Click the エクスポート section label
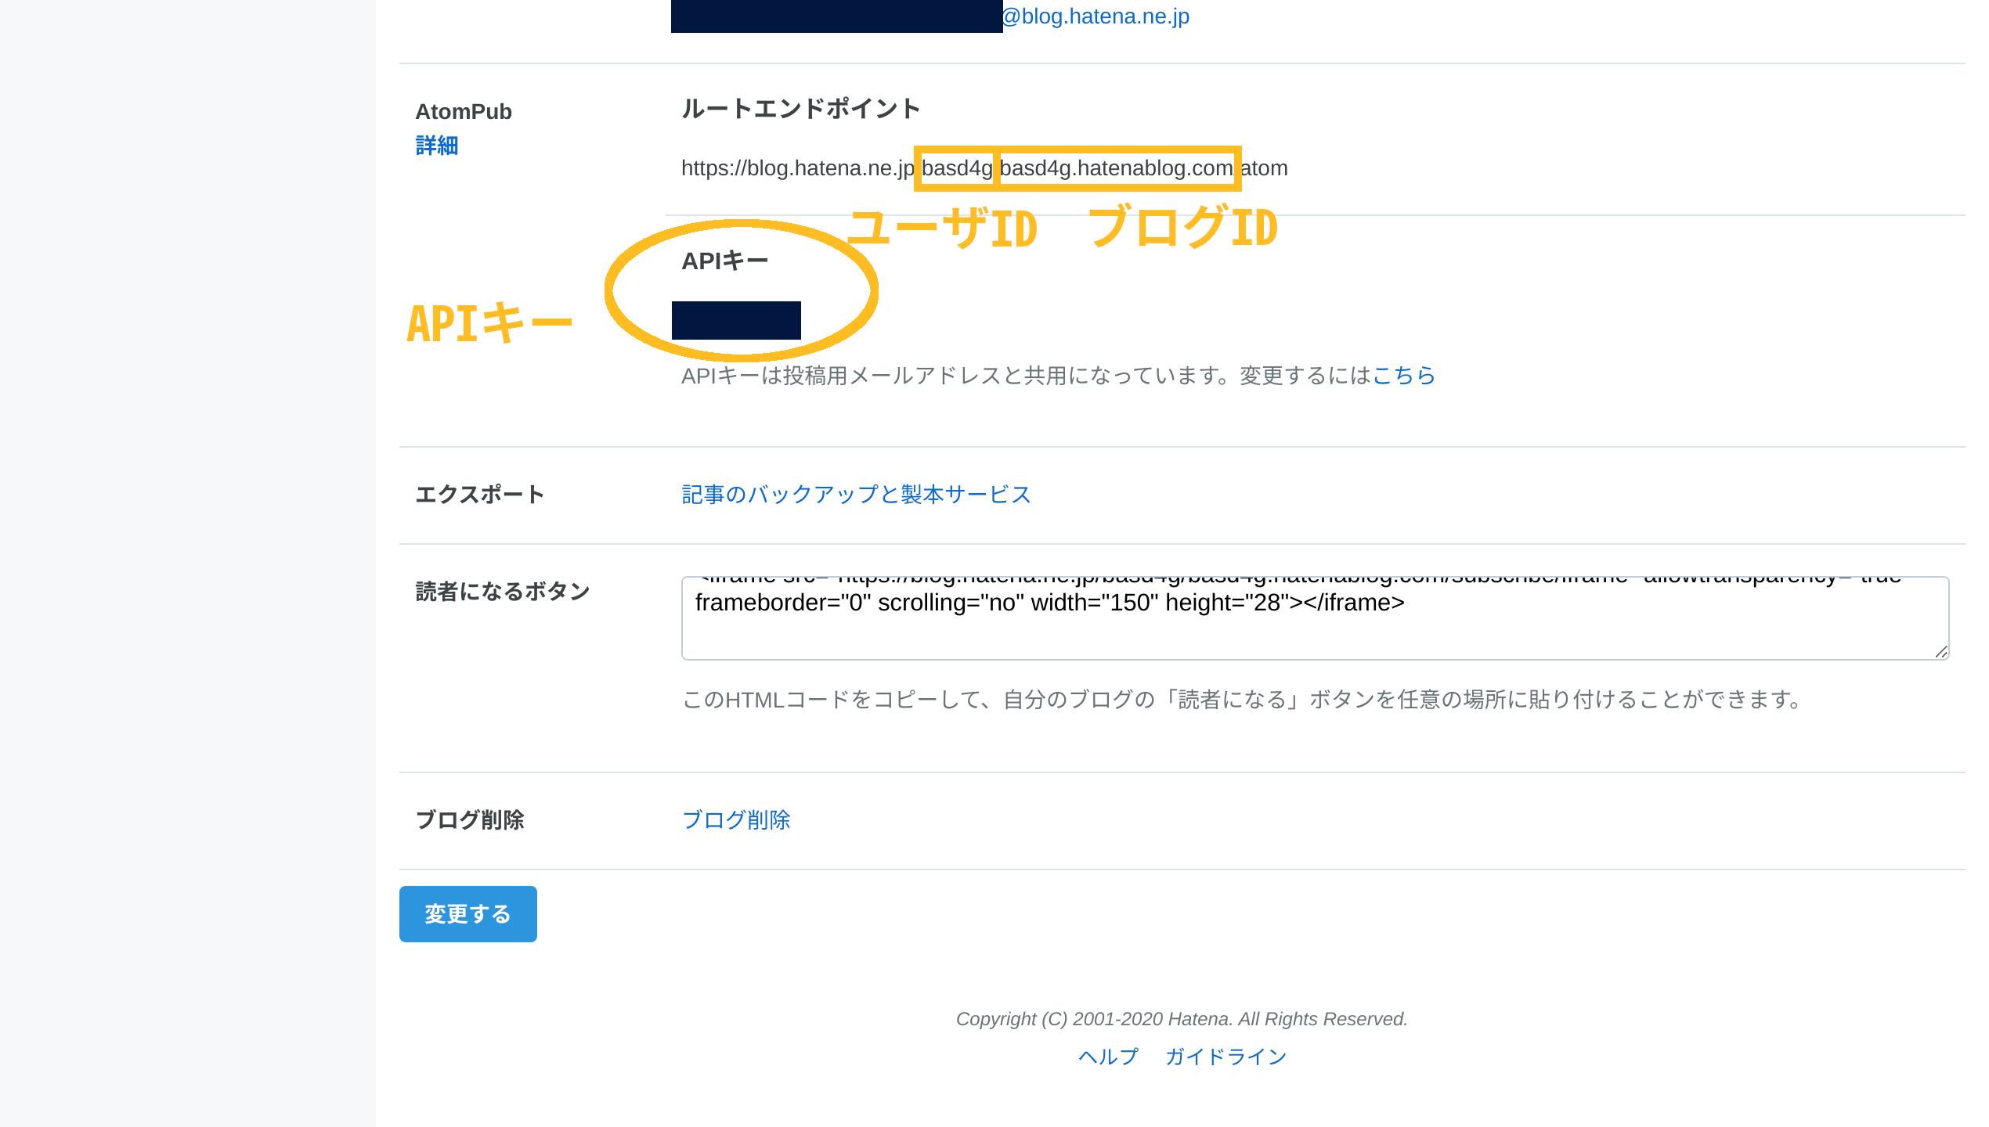Screen dimensions: 1989x1127 [479, 495]
